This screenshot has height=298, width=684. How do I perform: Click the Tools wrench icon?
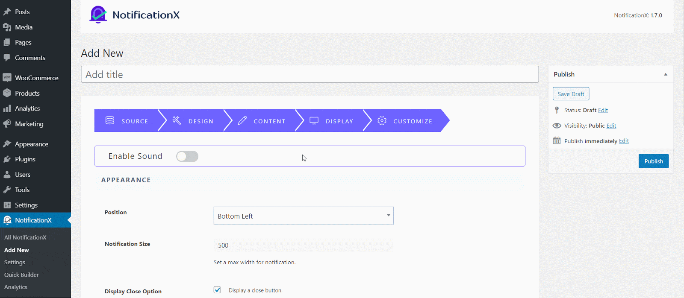coord(7,190)
